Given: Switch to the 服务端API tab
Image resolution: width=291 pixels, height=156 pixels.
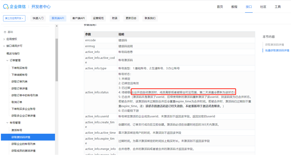Looking at the screenshot, I should tap(58, 18).
